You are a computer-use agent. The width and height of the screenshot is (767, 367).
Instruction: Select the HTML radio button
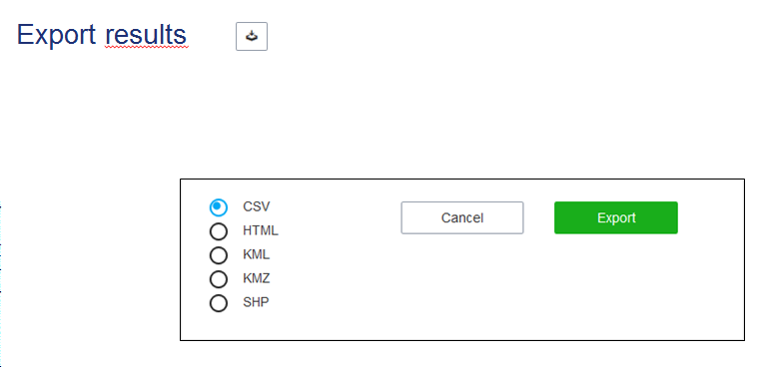pyautogui.click(x=218, y=231)
